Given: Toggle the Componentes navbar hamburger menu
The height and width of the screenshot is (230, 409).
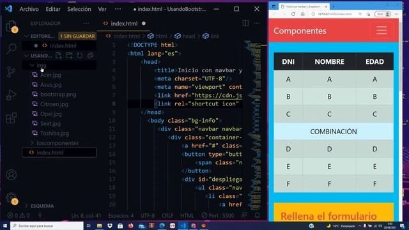Looking at the screenshot, I should click(x=382, y=31).
